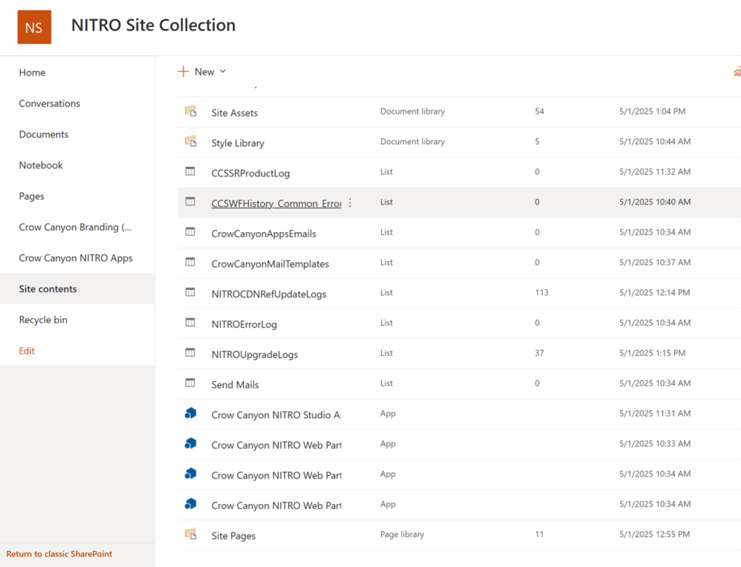Click the Site Pages page library icon
Viewport: 741px width, 567px height.
coord(190,534)
